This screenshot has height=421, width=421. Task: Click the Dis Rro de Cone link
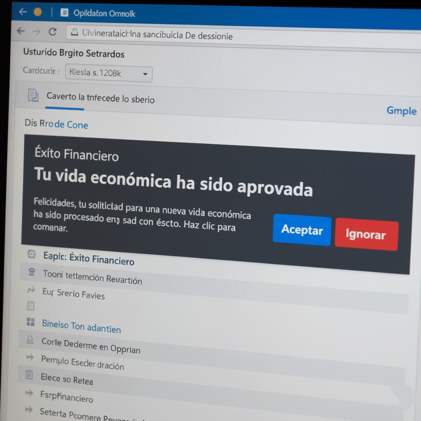[56, 124]
